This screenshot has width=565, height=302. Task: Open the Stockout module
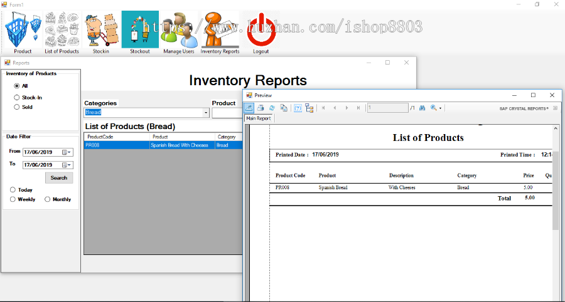[140, 33]
